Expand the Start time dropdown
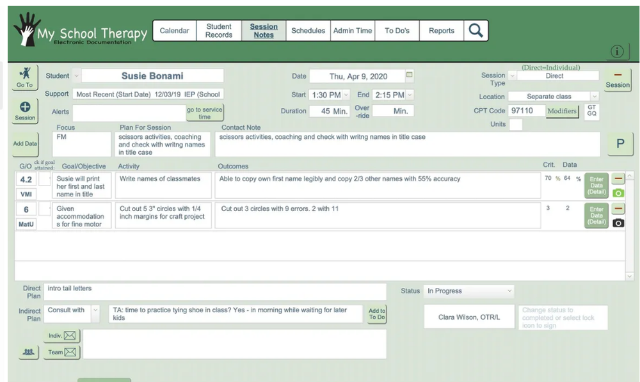 pyautogui.click(x=346, y=95)
